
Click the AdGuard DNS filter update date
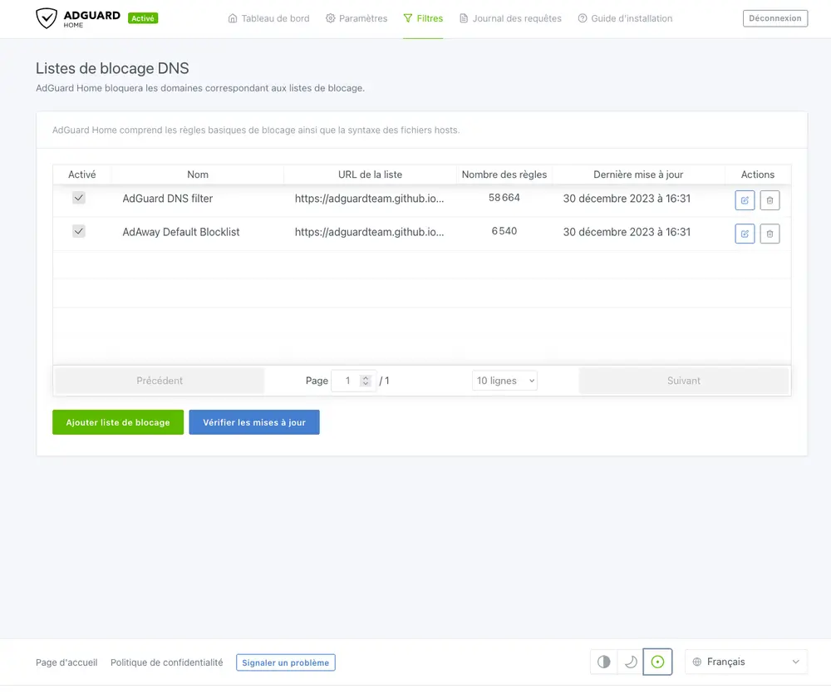(x=627, y=199)
